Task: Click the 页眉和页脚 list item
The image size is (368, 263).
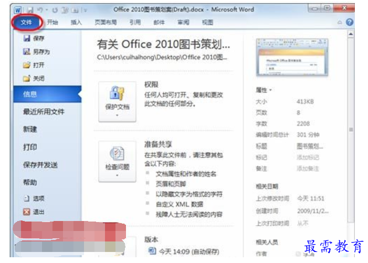Action: pos(171,184)
